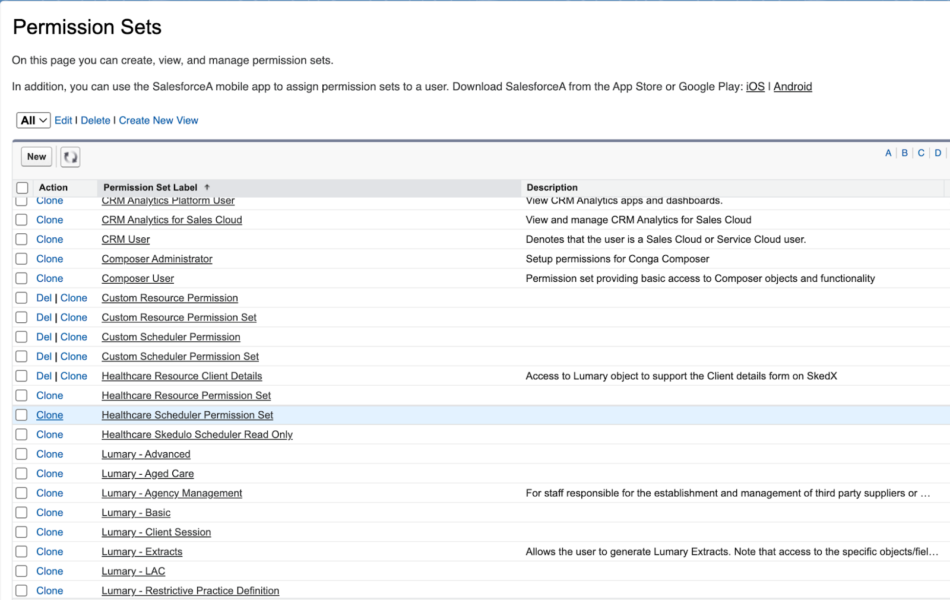Open Lumary - Advanced permission set
950x600 pixels.
tap(146, 454)
